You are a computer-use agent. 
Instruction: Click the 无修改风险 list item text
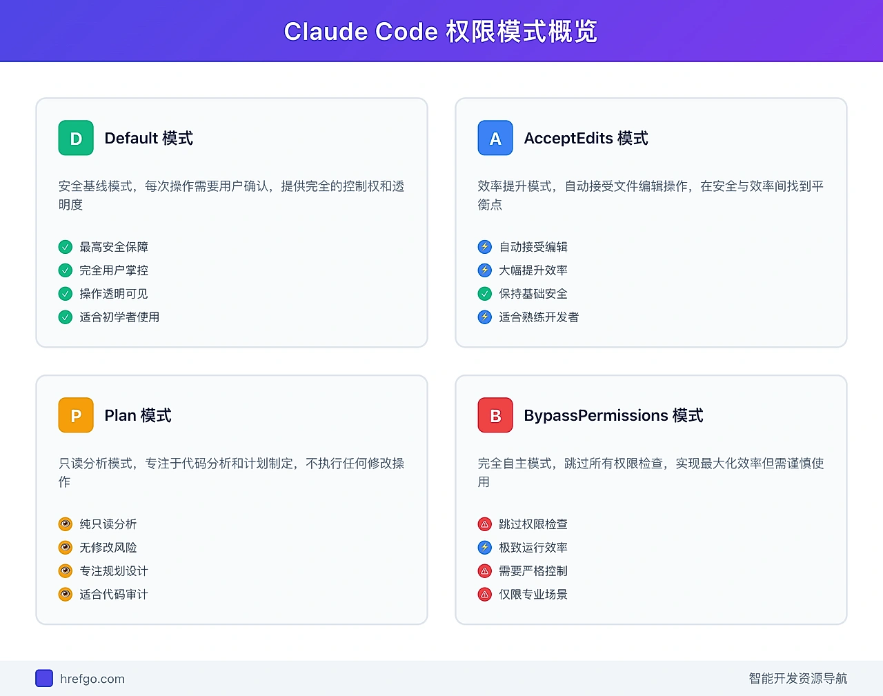point(108,548)
